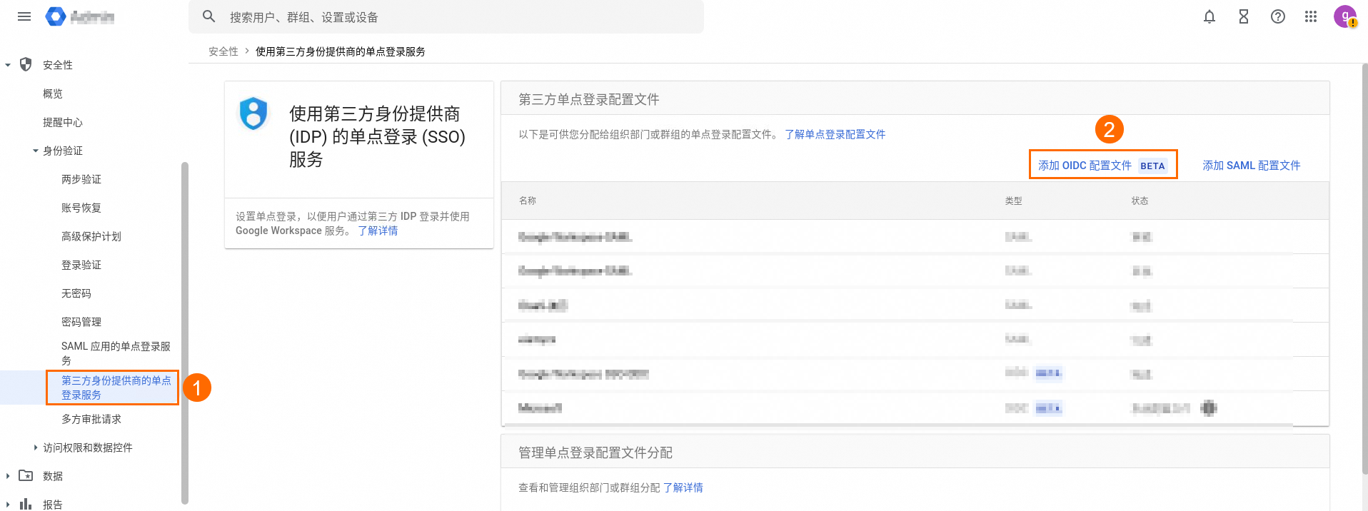Click 第三方单点登录配置文件 heading
Screen dimensions: 1368x511
[589, 99]
